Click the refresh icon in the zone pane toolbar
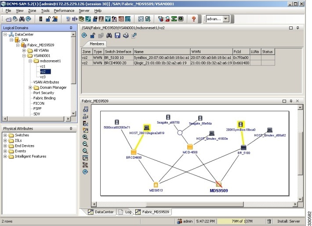 click(x=84, y=36)
